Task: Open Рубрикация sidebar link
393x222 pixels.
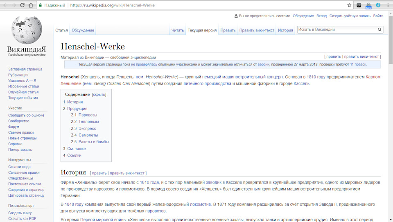Action: click(18, 75)
